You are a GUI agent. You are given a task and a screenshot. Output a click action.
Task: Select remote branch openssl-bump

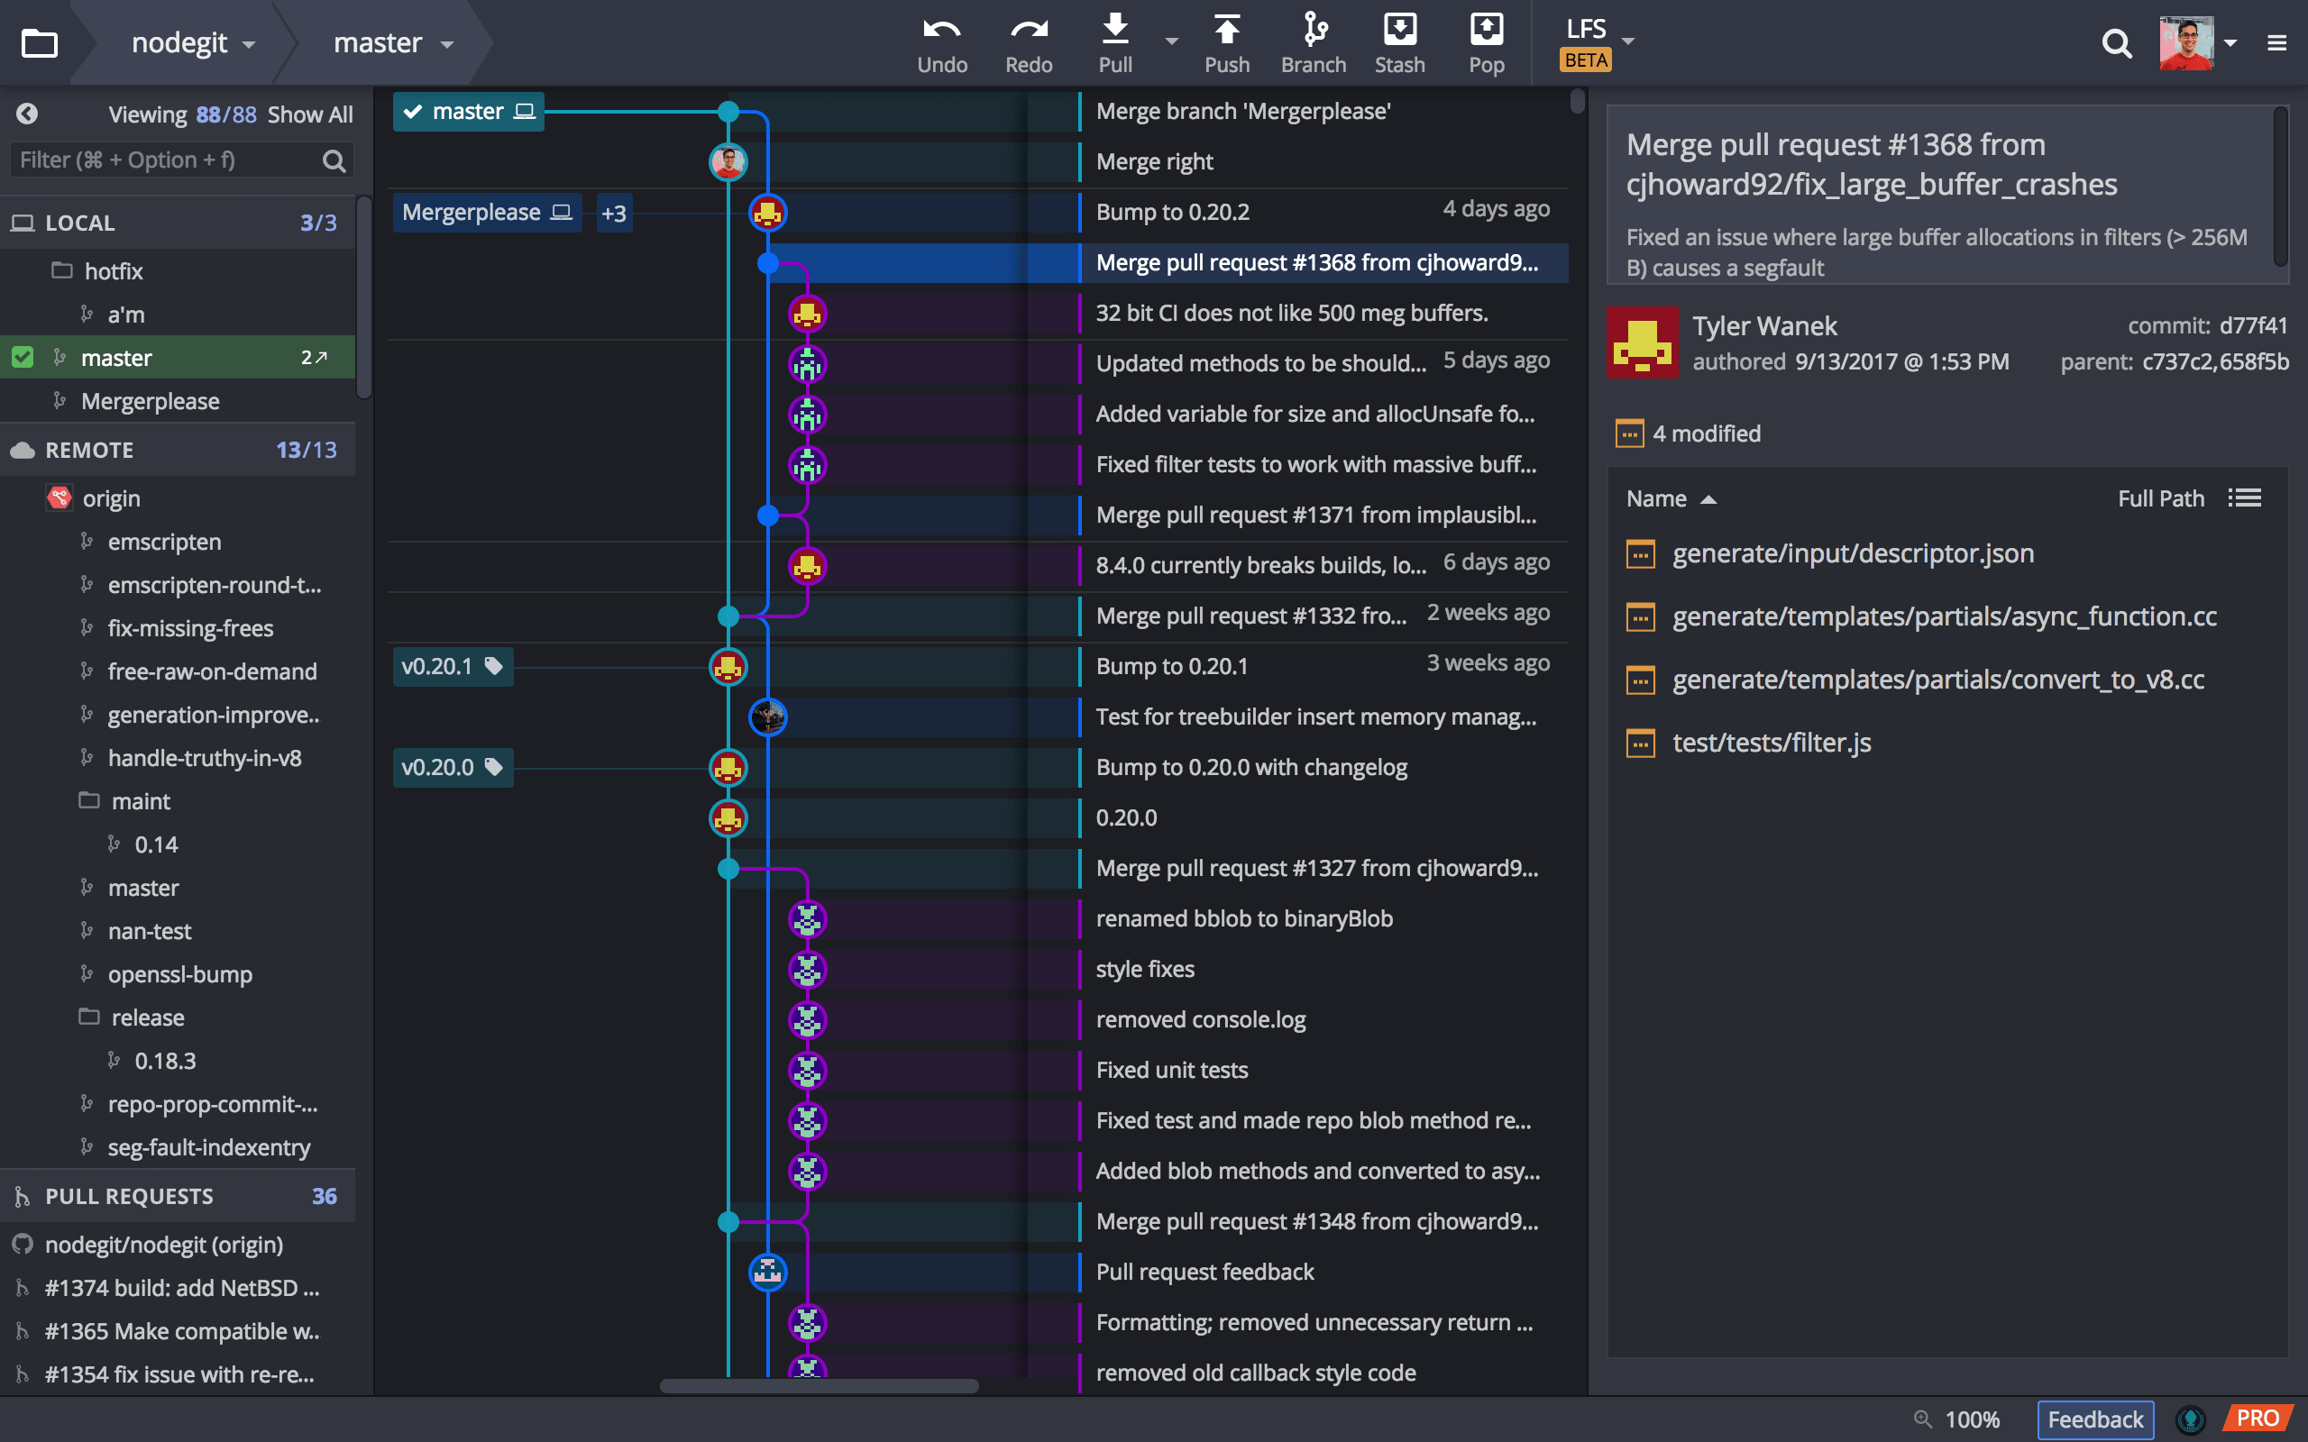pyautogui.click(x=180, y=974)
